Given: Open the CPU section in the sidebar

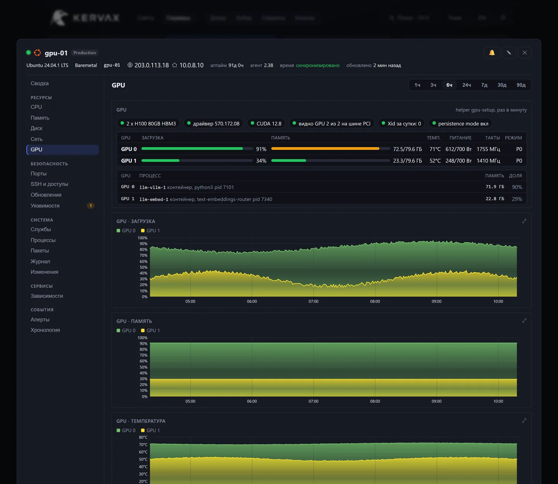Looking at the screenshot, I should tap(63, 107).
